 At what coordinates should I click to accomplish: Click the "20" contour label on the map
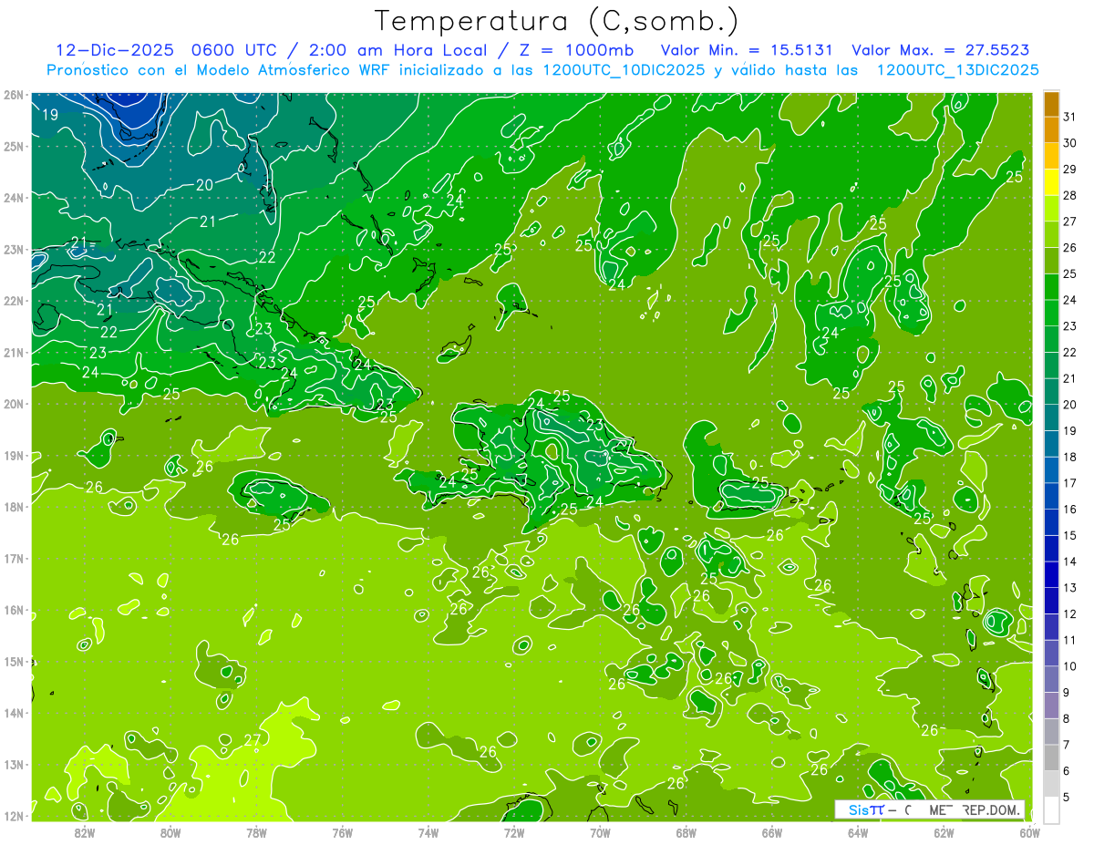pos(204,185)
